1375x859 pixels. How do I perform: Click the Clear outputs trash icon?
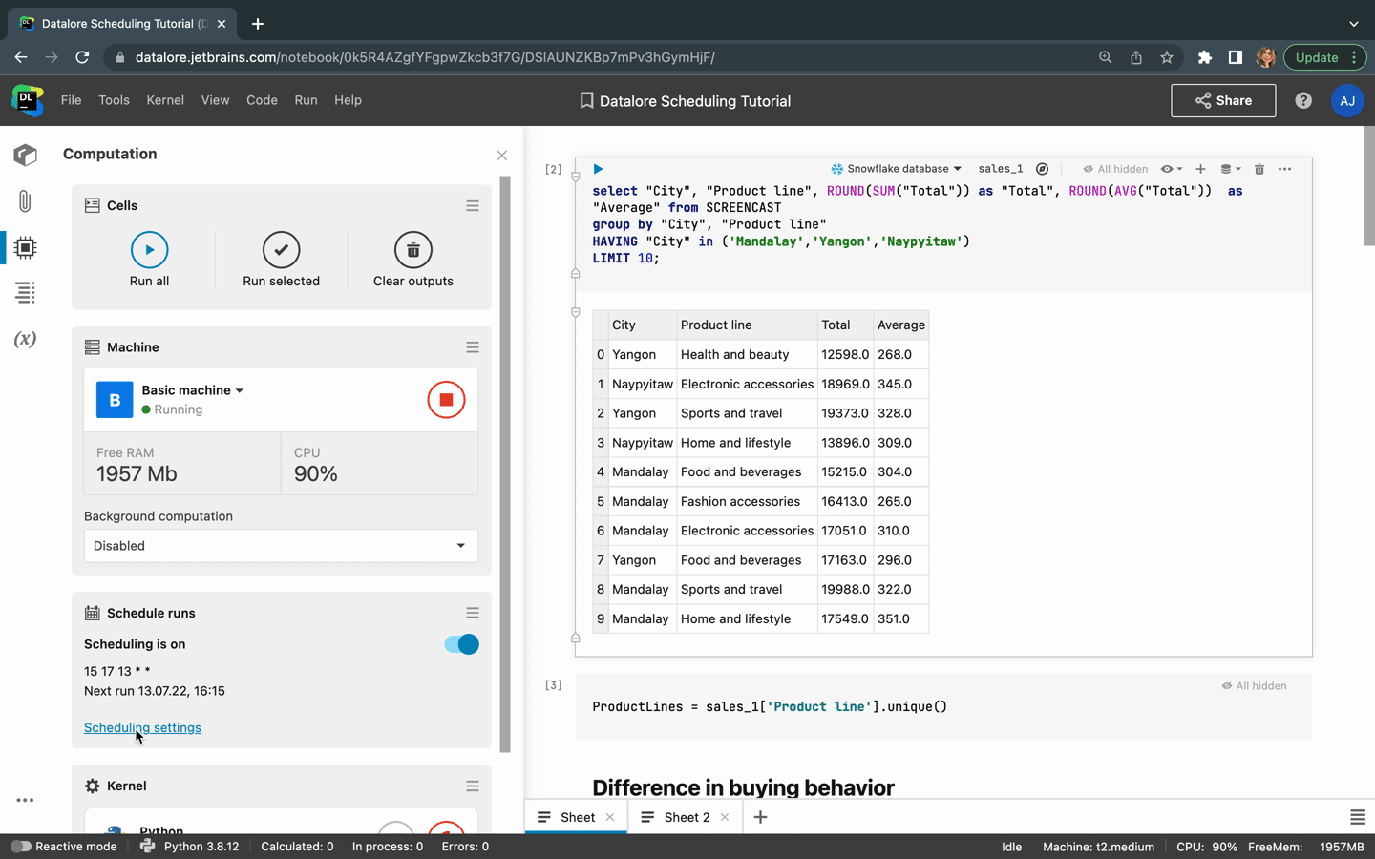412,250
